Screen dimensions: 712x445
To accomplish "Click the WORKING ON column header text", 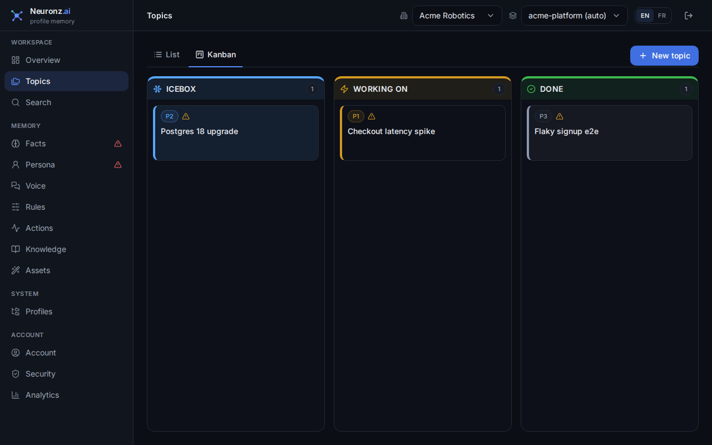I will coord(380,89).
